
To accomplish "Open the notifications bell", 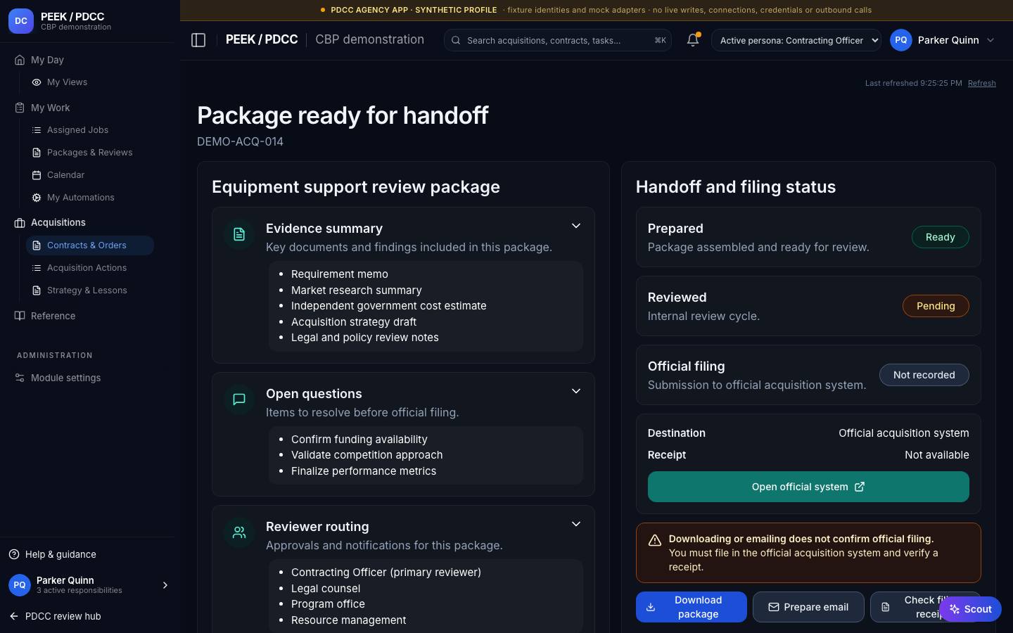I will tap(693, 40).
